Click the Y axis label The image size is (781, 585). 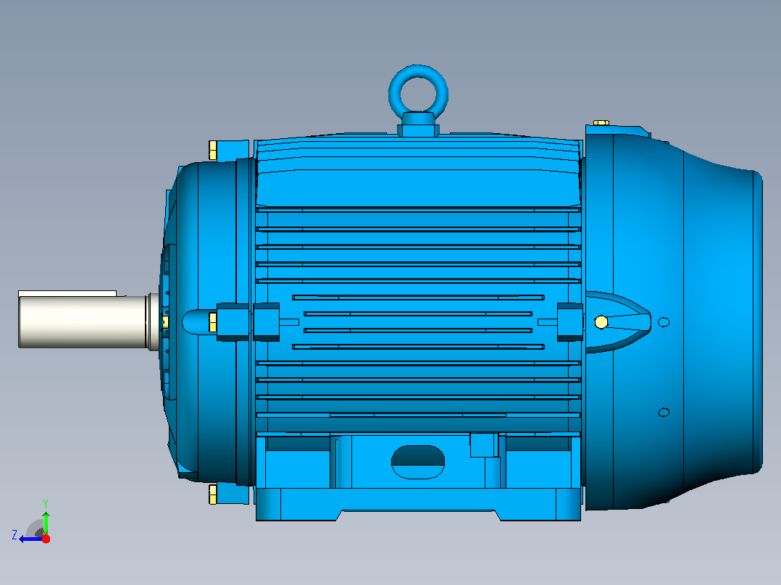click(x=46, y=503)
